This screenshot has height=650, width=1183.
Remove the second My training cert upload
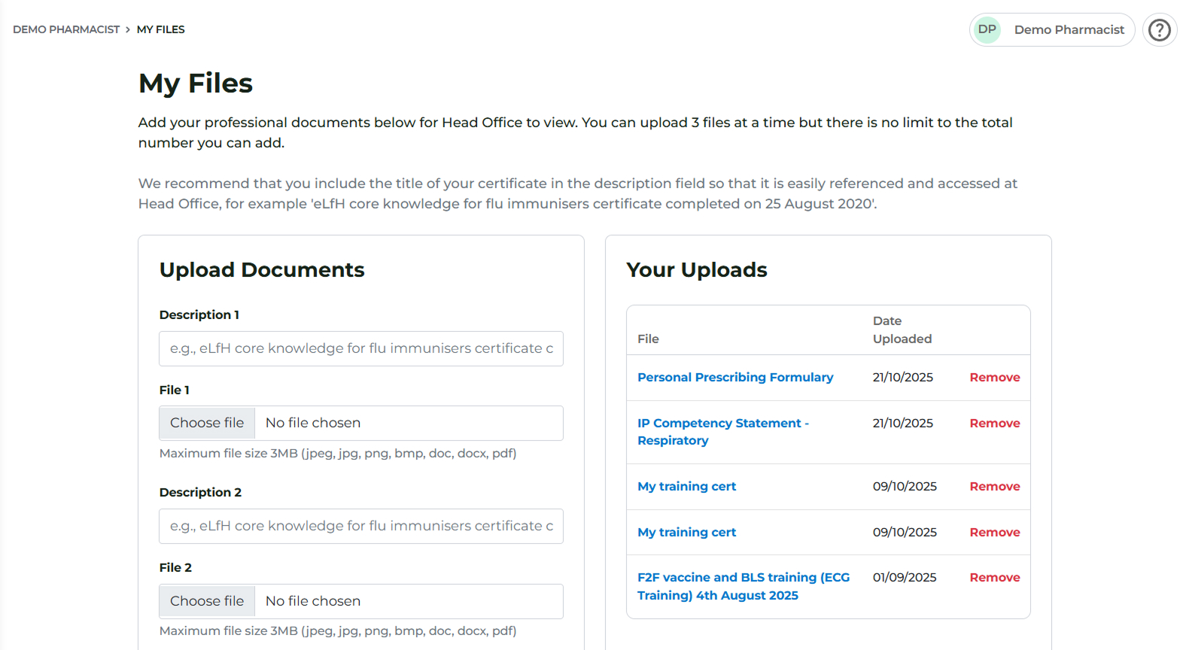click(x=994, y=532)
